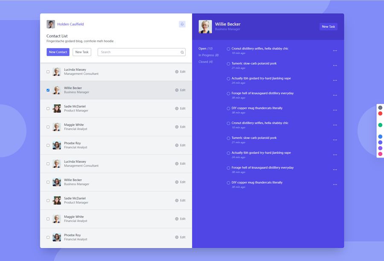384x261 pixels.
Task: Click the Edit gear on the first Sadie McDaniel row
Action: 177,109
